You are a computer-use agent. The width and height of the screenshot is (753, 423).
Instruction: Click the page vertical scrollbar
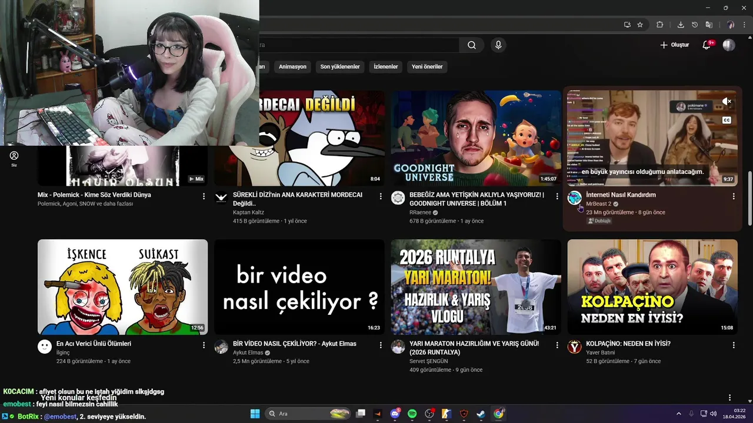(749, 197)
